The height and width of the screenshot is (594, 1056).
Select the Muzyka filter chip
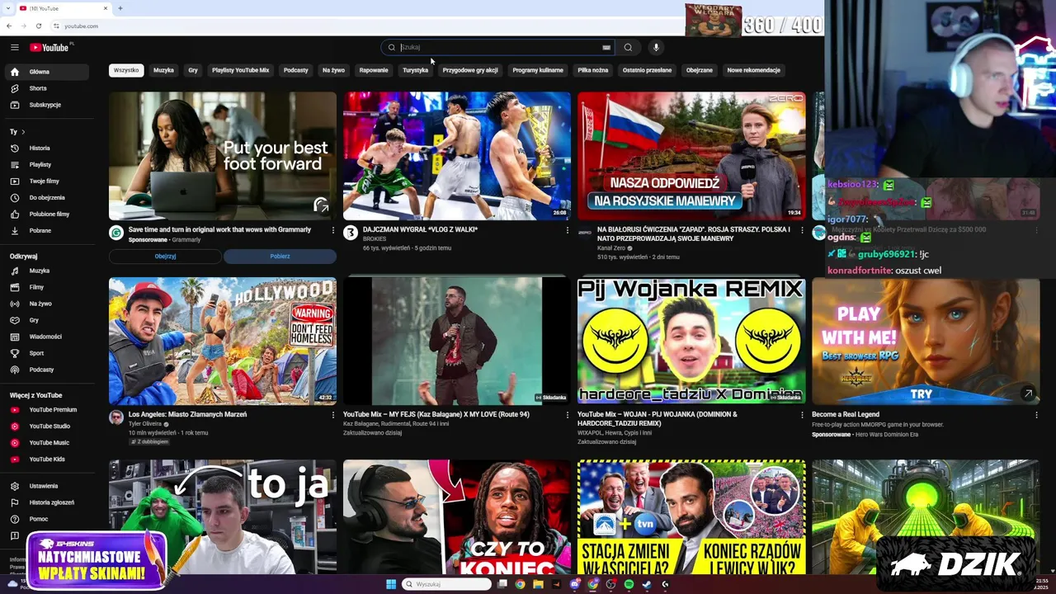[163, 70]
